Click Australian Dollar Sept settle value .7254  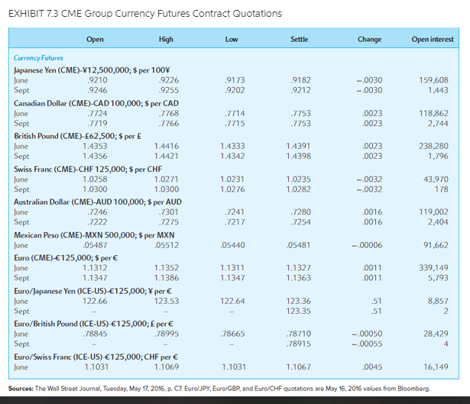click(300, 222)
